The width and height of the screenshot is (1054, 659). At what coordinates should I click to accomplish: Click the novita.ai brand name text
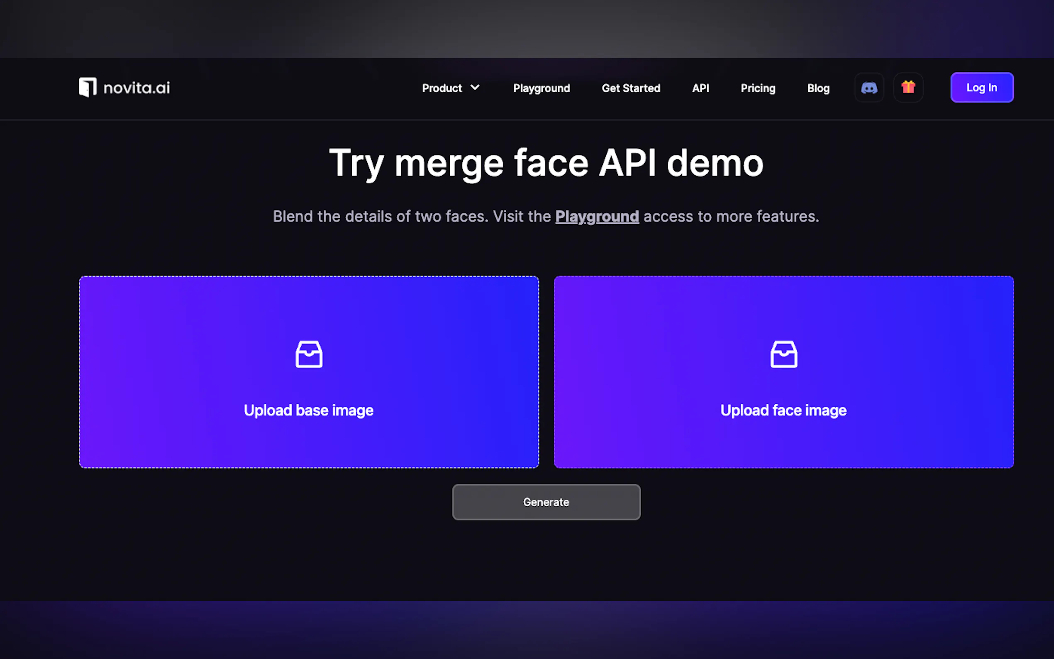click(137, 88)
